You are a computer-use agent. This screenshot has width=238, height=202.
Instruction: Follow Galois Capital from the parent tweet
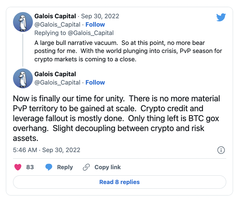pyautogui.click(x=95, y=24)
